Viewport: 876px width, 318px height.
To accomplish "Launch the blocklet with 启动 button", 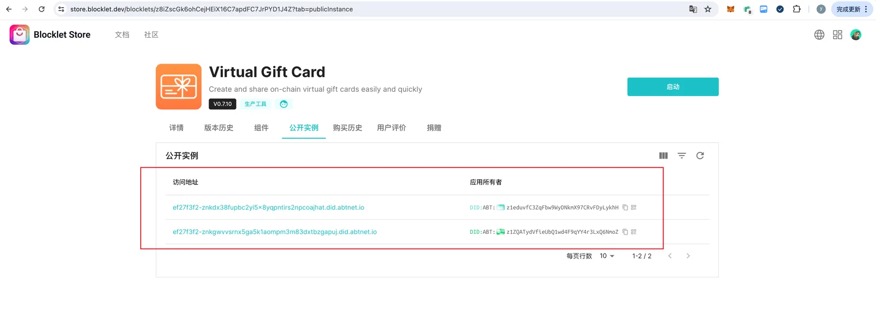I will (673, 87).
